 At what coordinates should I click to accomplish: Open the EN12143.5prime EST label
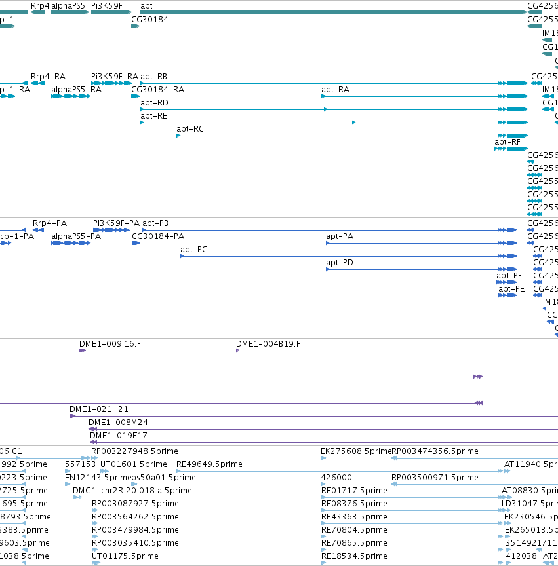coord(98,478)
